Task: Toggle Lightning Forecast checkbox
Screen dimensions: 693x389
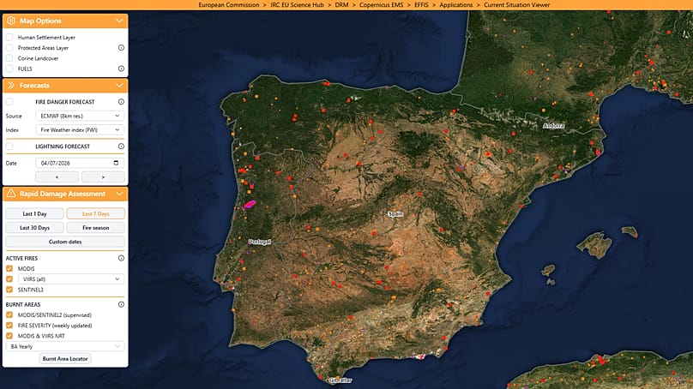Action: (9, 147)
